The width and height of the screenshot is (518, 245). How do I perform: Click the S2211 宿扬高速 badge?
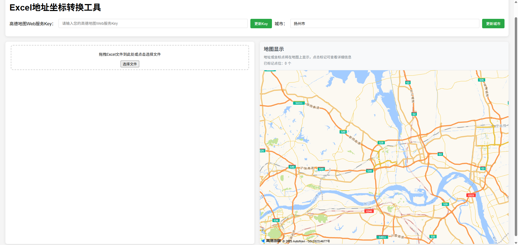(x=299, y=103)
